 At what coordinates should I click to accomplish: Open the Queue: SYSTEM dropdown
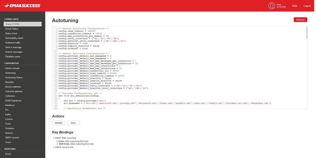coord(22,24)
